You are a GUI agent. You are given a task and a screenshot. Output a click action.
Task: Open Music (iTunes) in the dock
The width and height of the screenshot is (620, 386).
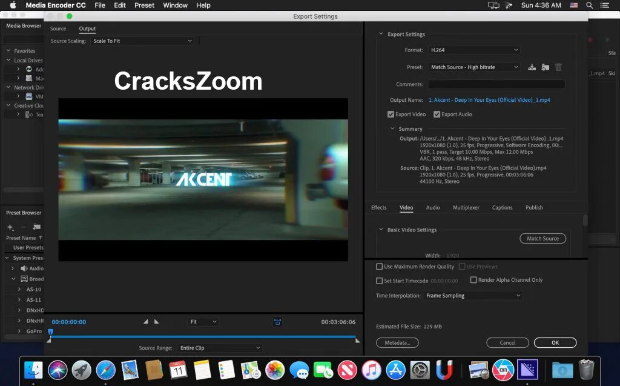click(x=371, y=371)
